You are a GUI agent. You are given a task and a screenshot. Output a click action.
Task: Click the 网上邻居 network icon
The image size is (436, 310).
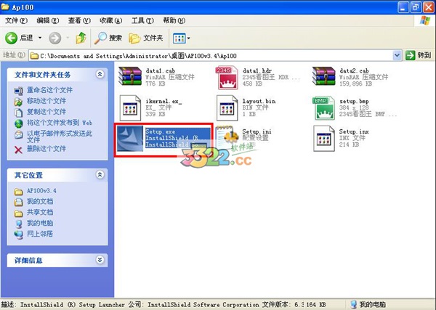tap(19, 234)
